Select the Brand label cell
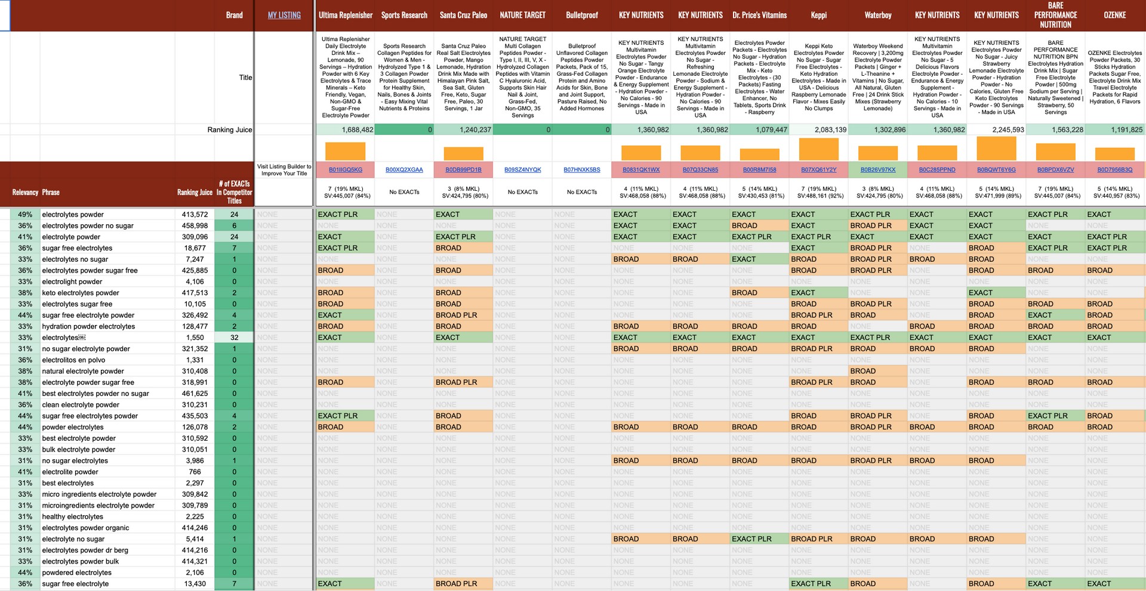Viewport: 1146px width, 591px height. click(x=234, y=16)
